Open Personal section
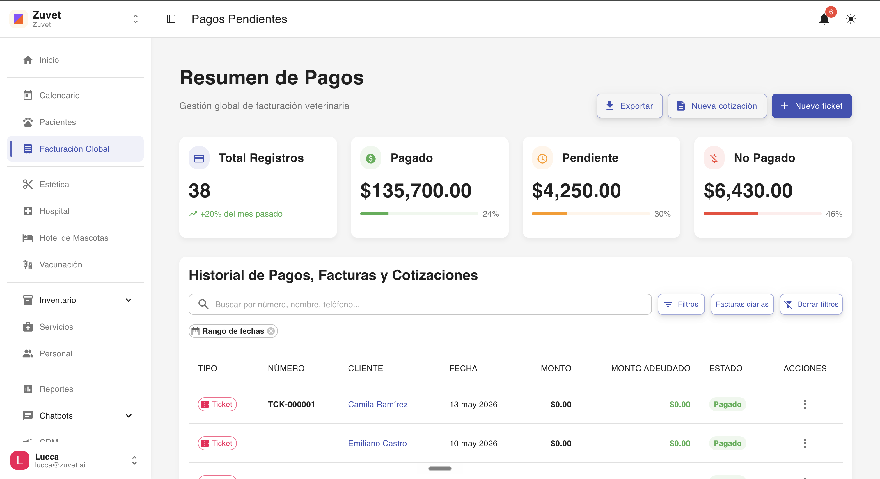880x479 pixels. pyautogui.click(x=75, y=353)
